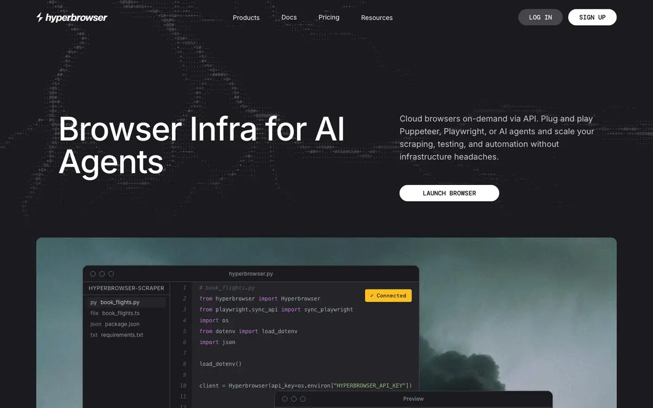
Task: Click the 'import os' code line
Action: [214, 320]
